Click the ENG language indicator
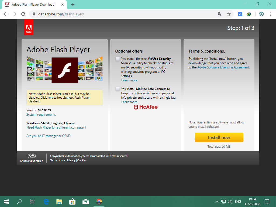The image size is (276, 207). point(238,202)
